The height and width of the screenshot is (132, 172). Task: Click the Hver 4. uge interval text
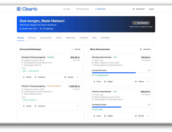99,60
